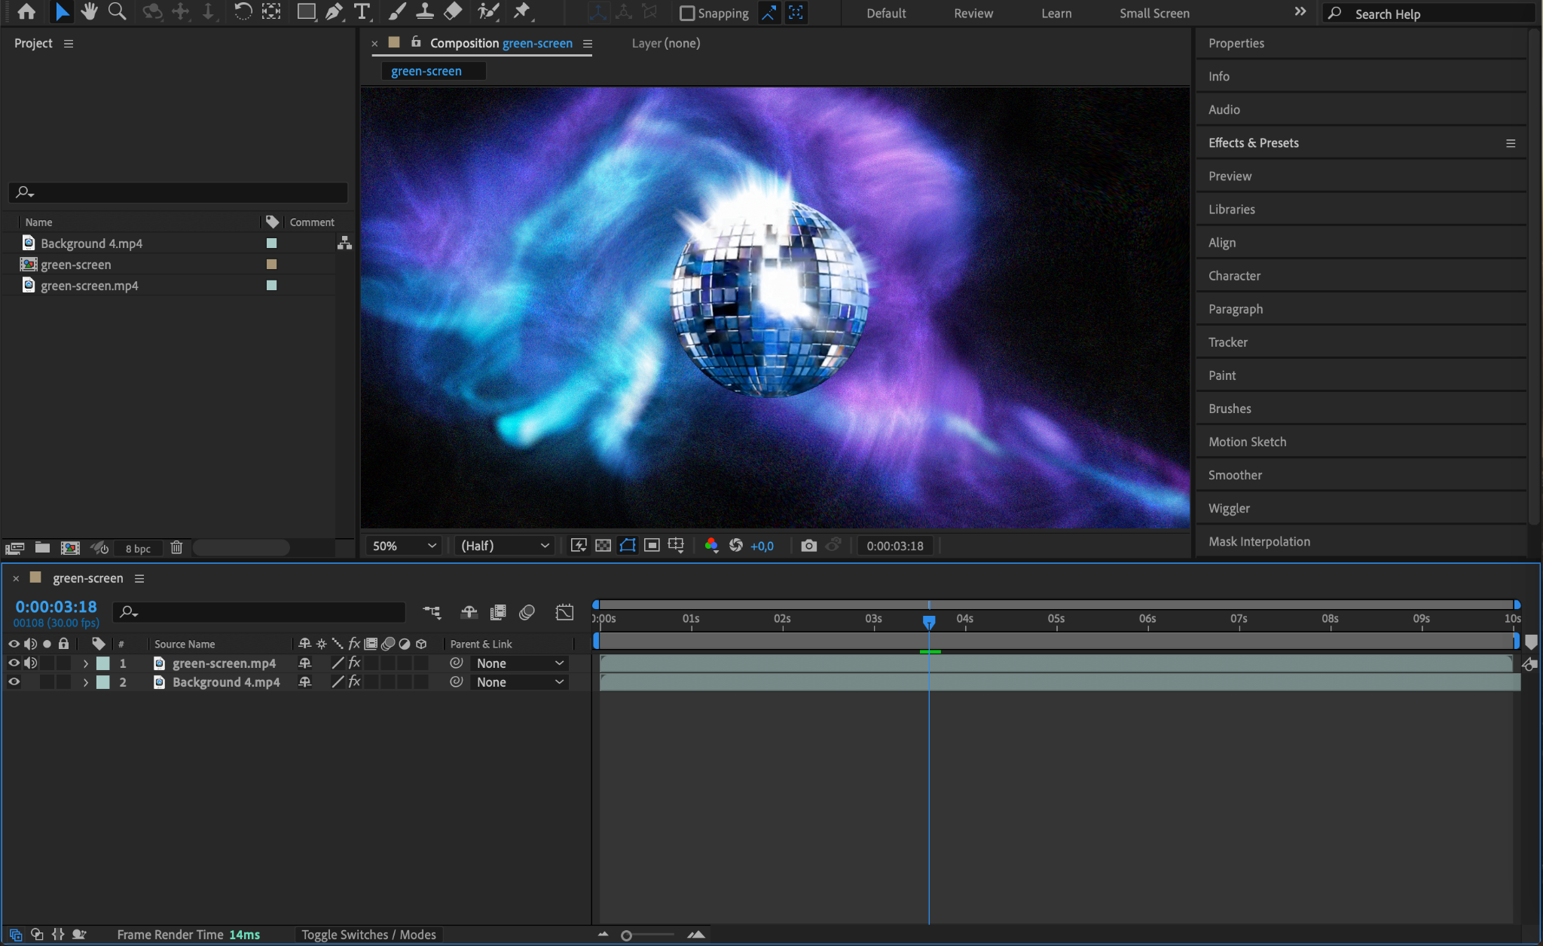Toggle transparency grid in viewer
Screen dimensions: 1543x946
click(x=603, y=546)
